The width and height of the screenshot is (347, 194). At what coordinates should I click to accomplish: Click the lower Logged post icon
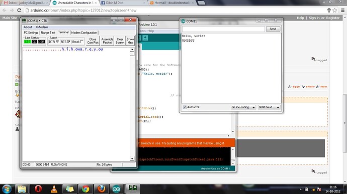[313, 171]
